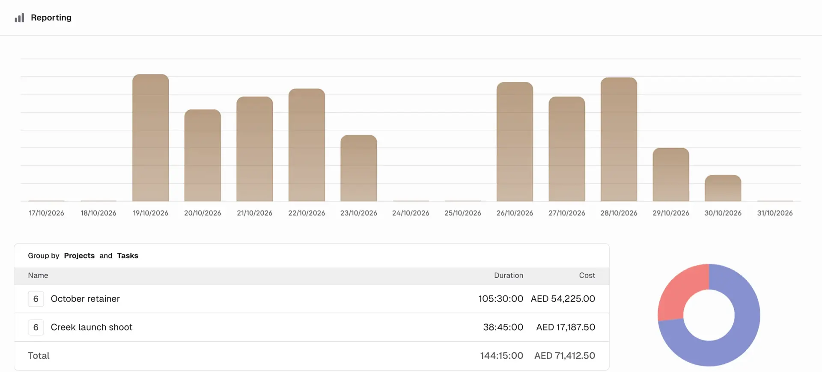
Task: Click the 18/10/2026 axis label
Action: coord(98,213)
